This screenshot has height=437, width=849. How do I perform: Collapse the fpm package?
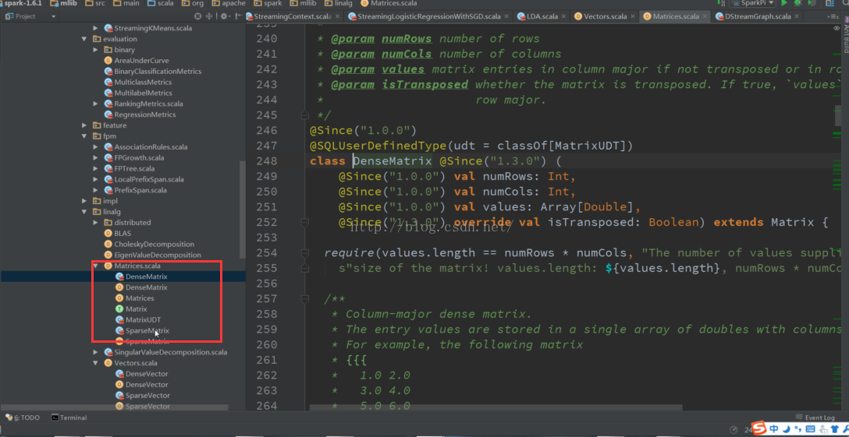click(84, 136)
